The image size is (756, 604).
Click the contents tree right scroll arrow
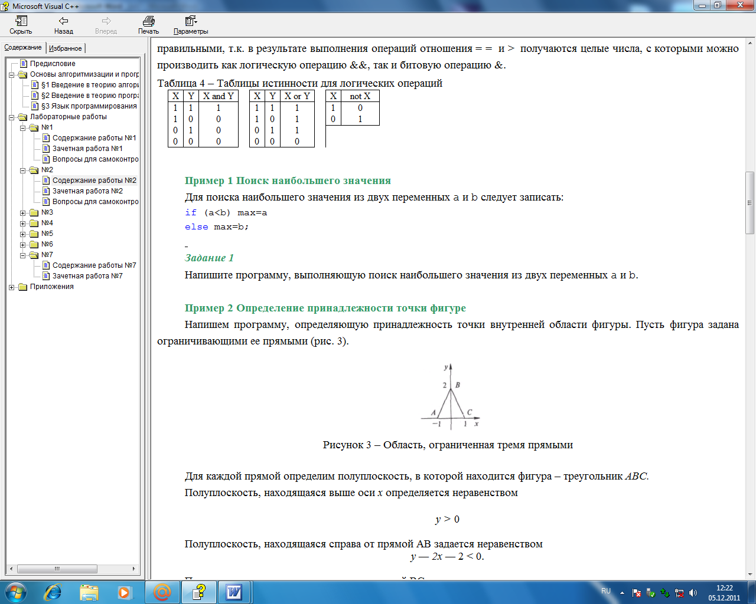coord(134,569)
